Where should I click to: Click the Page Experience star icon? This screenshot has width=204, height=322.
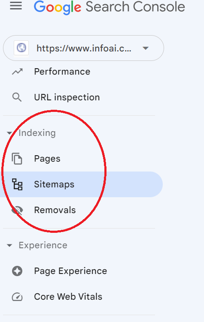pos(17,271)
